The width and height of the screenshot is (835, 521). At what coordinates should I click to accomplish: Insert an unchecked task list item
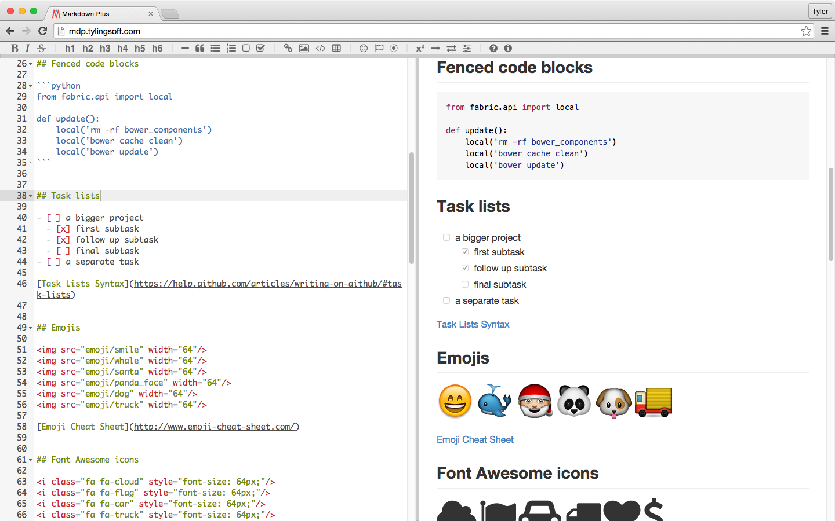(246, 49)
